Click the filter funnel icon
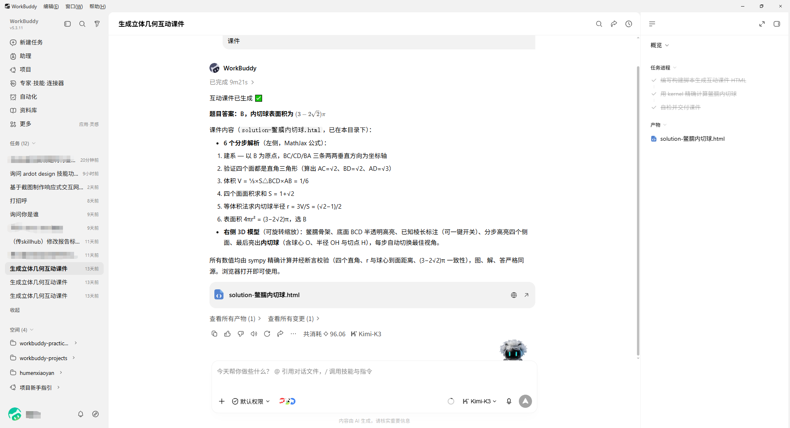Screen dimensions: 790x428 pos(97,24)
